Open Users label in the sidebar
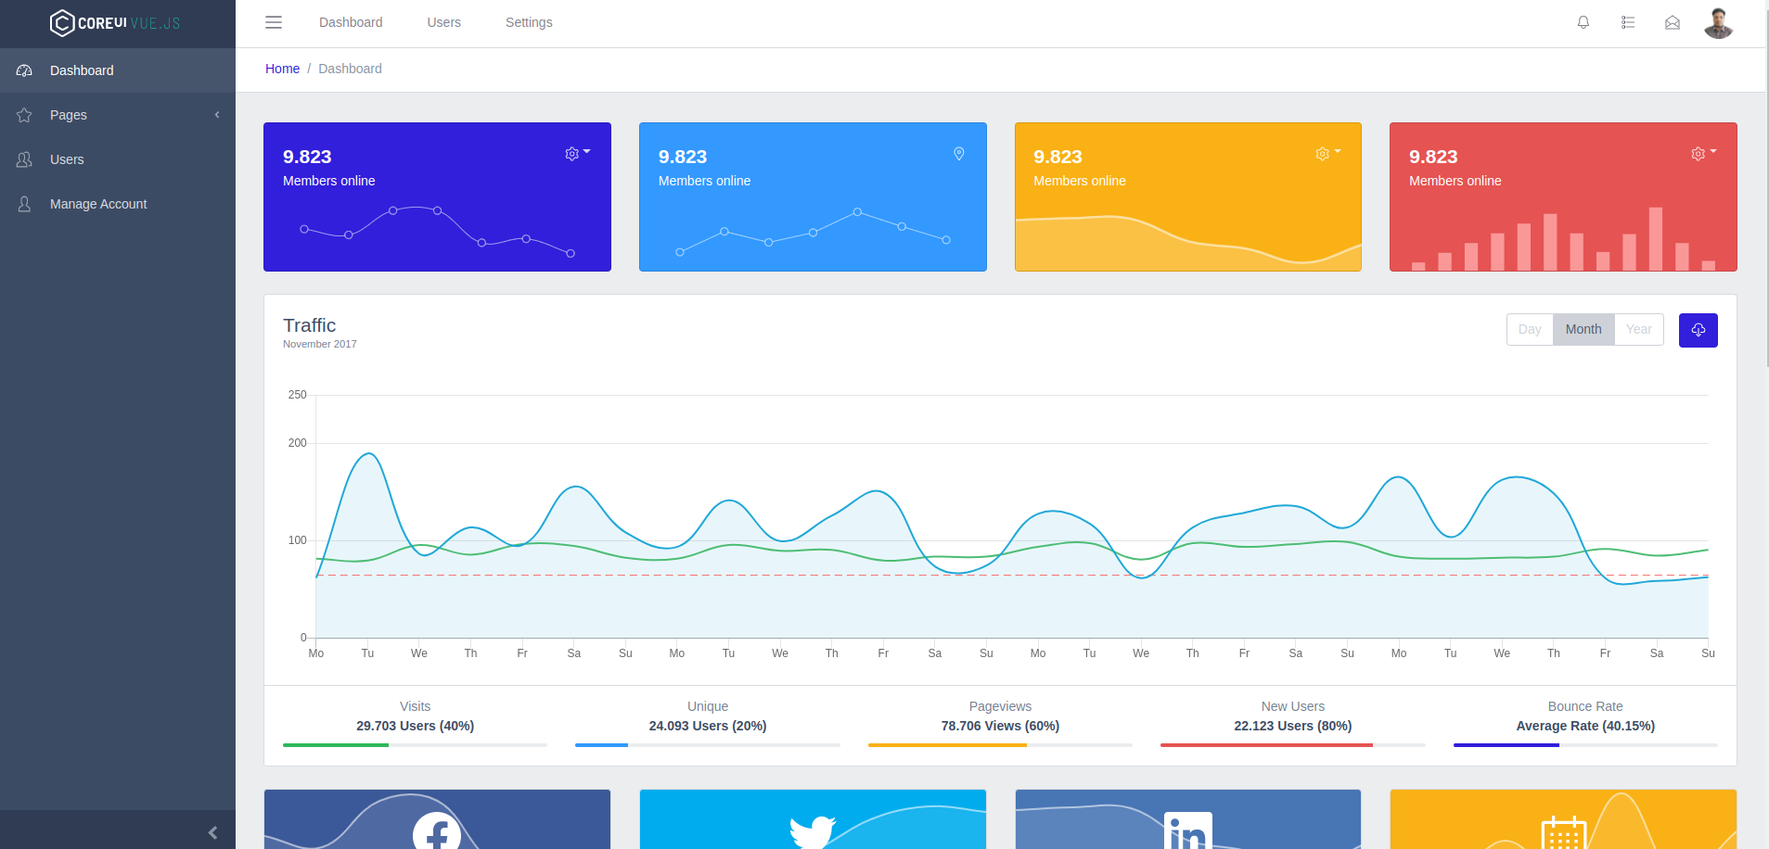Screen dimensions: 1769x849 67,159
